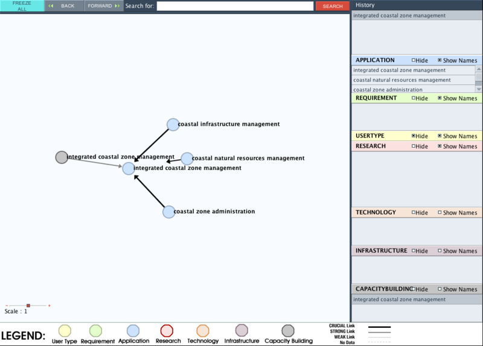Click the FREEZE ALL button
Viewport: 483px width, 346px height.
[22, 6]
